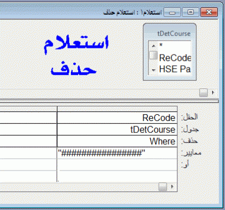Screen dimensions: 225x210
Task: Click the معايير row label
Action: point(191,153)
